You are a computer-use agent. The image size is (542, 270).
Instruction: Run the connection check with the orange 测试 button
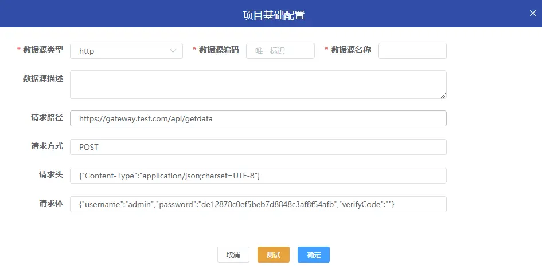point(274,255)
